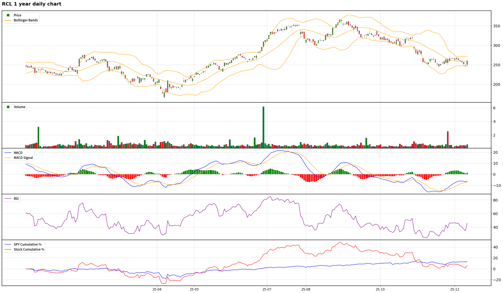Click the purple RSI legend line
The image size is (503, 293).
(x=8, y=198)
